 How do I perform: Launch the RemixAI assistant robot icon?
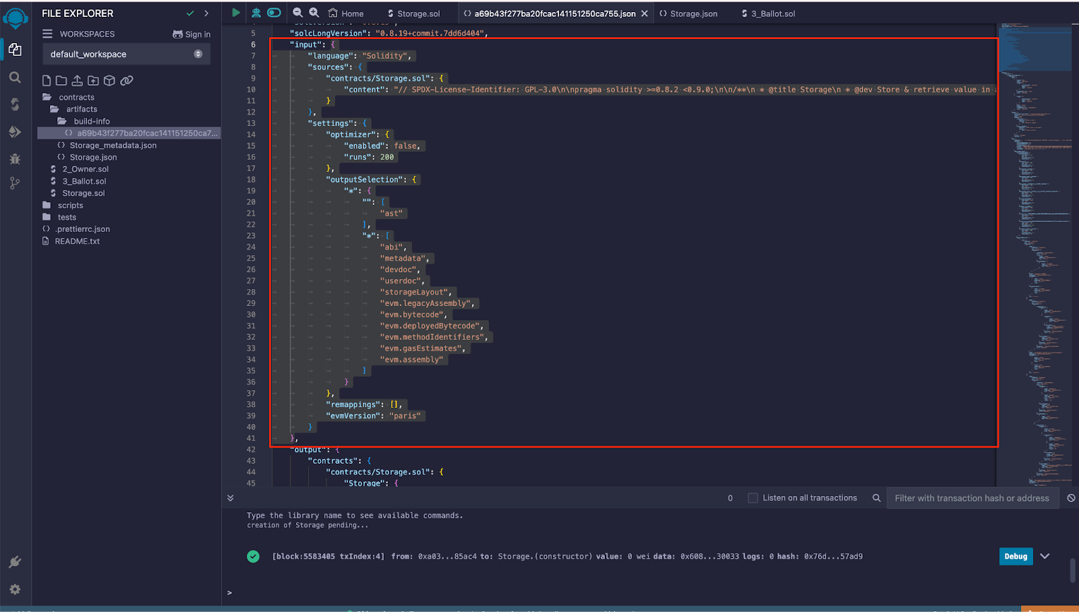[256, 13]
